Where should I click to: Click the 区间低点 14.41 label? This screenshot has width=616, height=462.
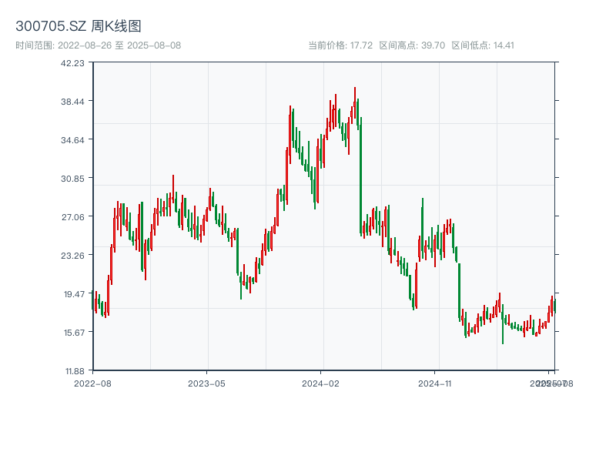(x=483, y=45)
